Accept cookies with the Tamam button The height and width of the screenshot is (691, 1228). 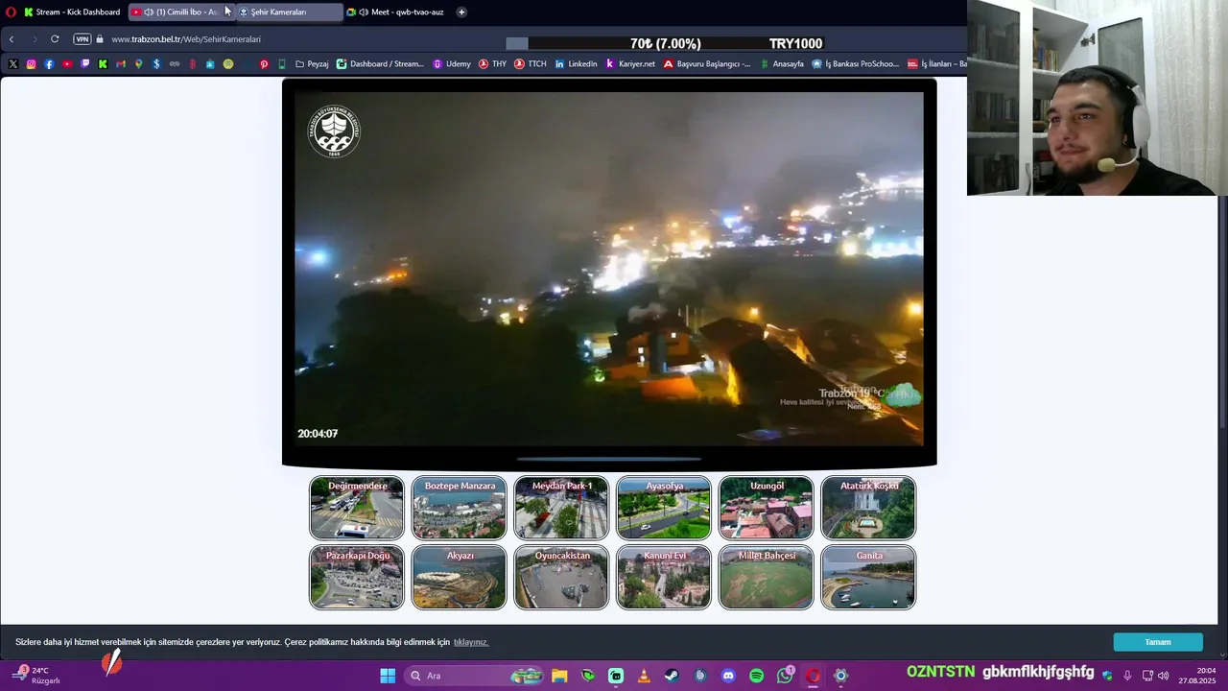click(x=1158, y=642)
